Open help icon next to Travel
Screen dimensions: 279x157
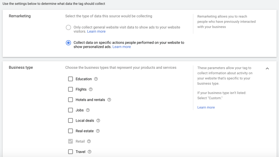(90, 152)
